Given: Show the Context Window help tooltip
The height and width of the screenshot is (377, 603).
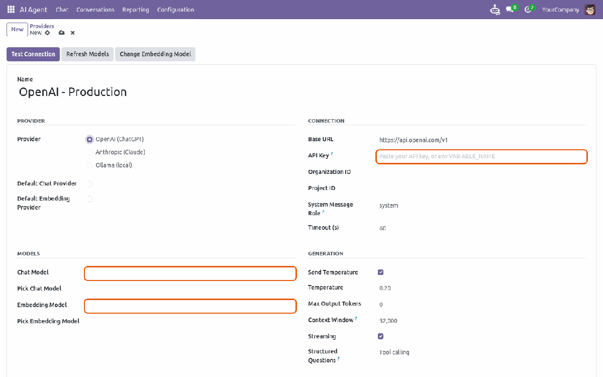Looking at the screenshot, I should click(356, 318).
